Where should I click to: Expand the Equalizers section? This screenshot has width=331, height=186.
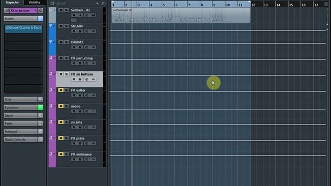pyautogui.click(x=21, y=107)
